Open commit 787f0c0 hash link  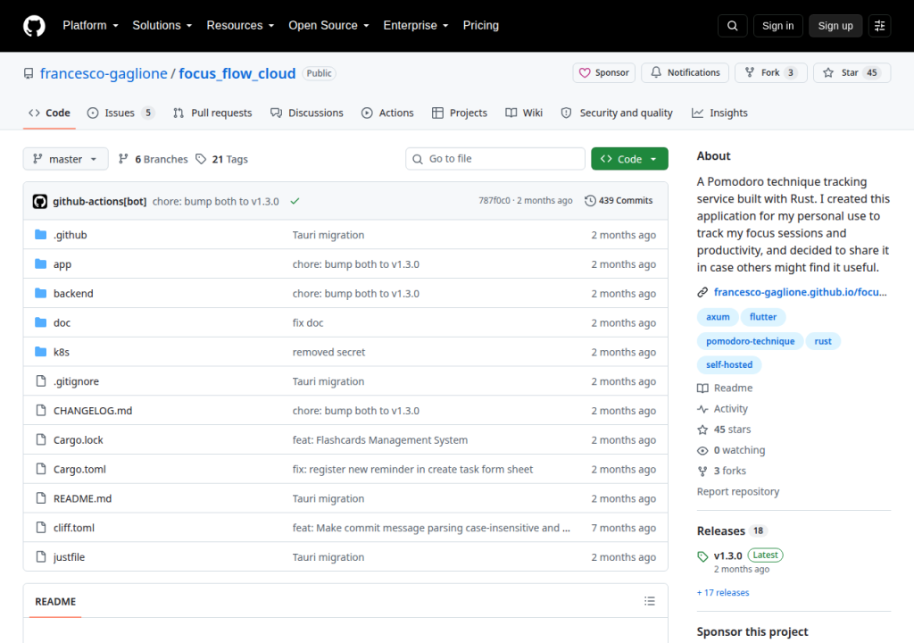click(x=494, y=201)
